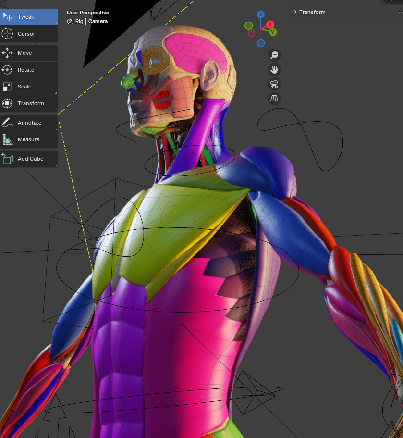Image resolution: width=403 pixels, height=438 pixels.
Task: Activate the Move tool
Action: (29, 53)
